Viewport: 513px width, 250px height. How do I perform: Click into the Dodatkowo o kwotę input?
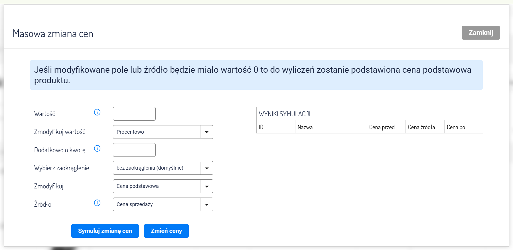pyautogui.click(x=134, y=150)
